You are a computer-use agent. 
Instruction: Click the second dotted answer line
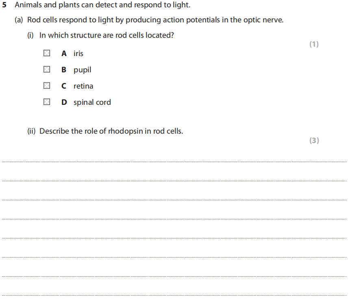[174, 181]
